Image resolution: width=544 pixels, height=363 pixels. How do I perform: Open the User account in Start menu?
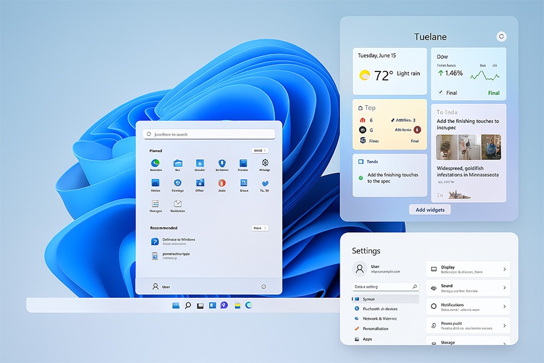(161, 287)
